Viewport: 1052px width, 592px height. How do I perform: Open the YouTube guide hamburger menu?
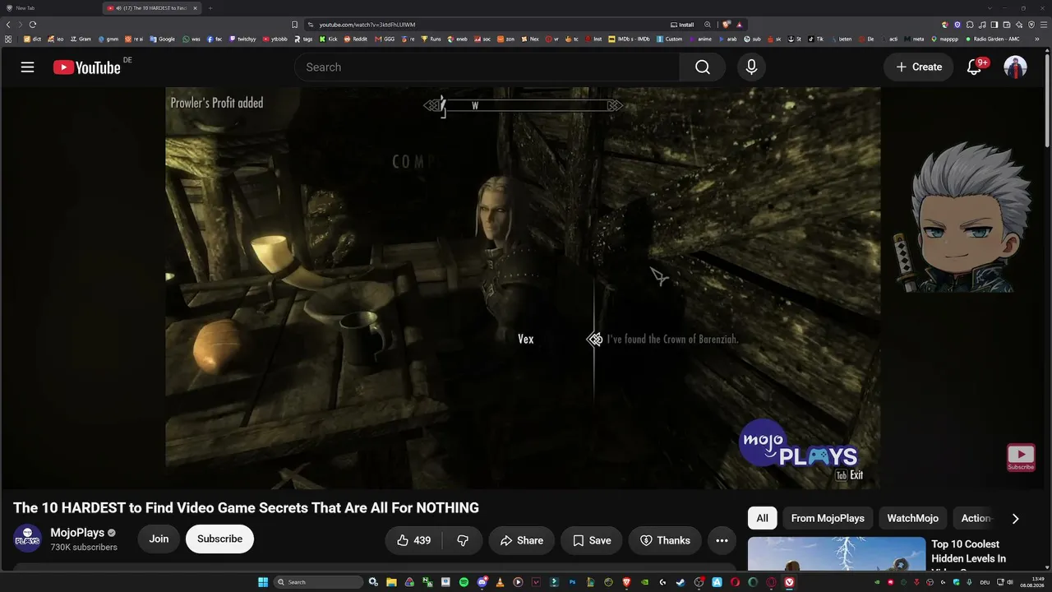[x=27, y=67]
